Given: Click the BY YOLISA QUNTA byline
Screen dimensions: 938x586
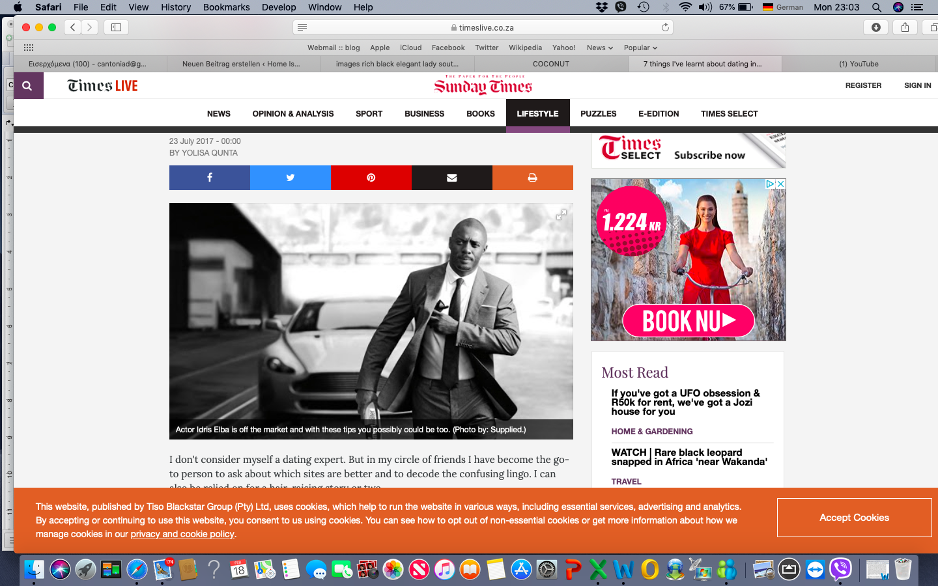Looking at the screenshot, I should click(x=203, y=153).
